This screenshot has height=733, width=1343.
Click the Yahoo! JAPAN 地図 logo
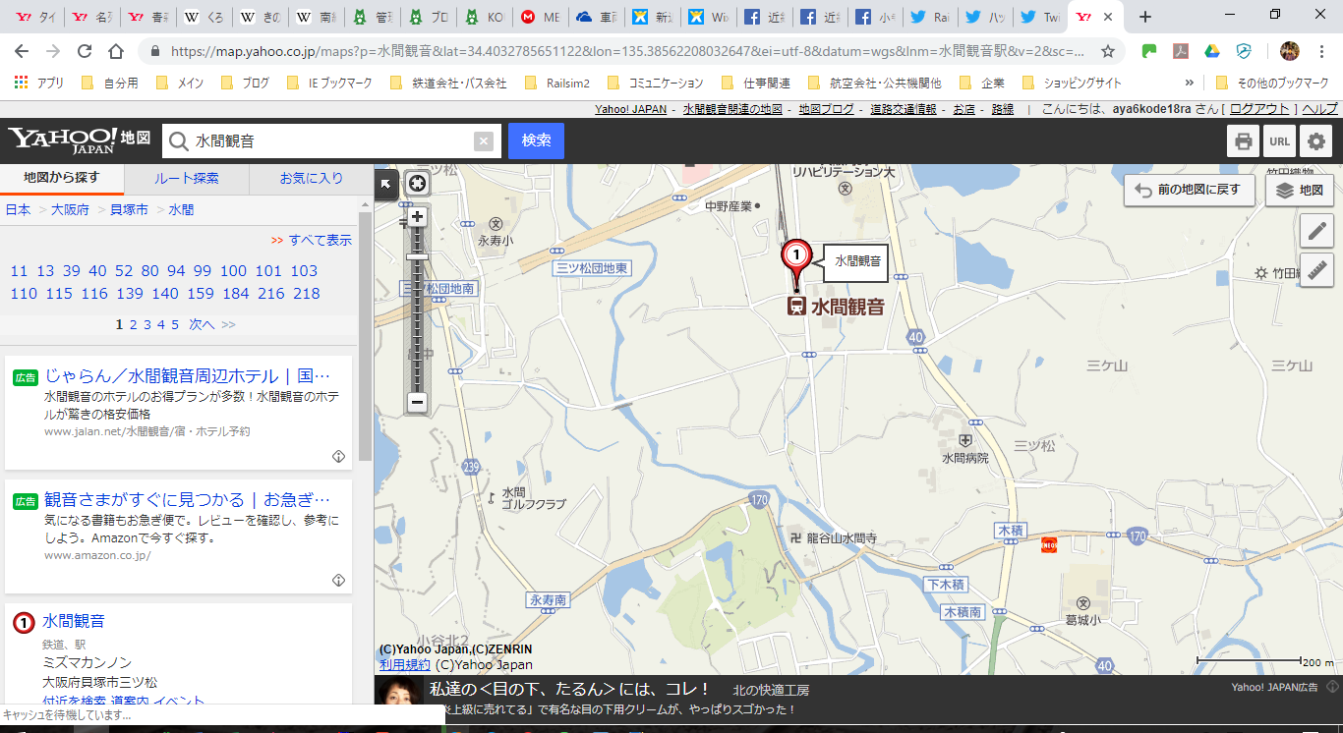[81, 141]
